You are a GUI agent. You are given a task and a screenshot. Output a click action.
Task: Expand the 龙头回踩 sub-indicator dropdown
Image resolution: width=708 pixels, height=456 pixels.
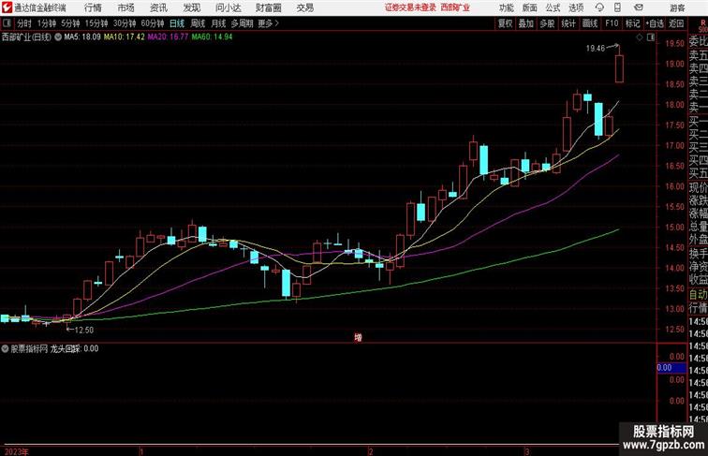[x=5, y=348]
